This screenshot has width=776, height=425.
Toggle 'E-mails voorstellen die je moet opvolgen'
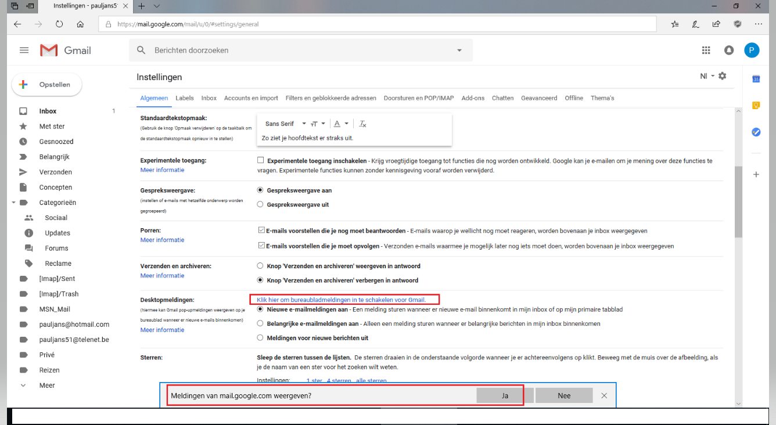click(261, 246)
